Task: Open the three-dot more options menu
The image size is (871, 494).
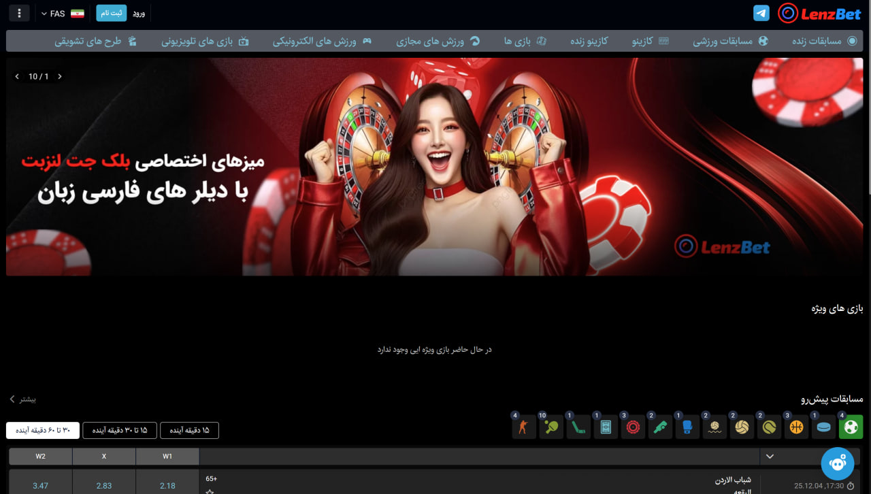Action: point(19,14)
